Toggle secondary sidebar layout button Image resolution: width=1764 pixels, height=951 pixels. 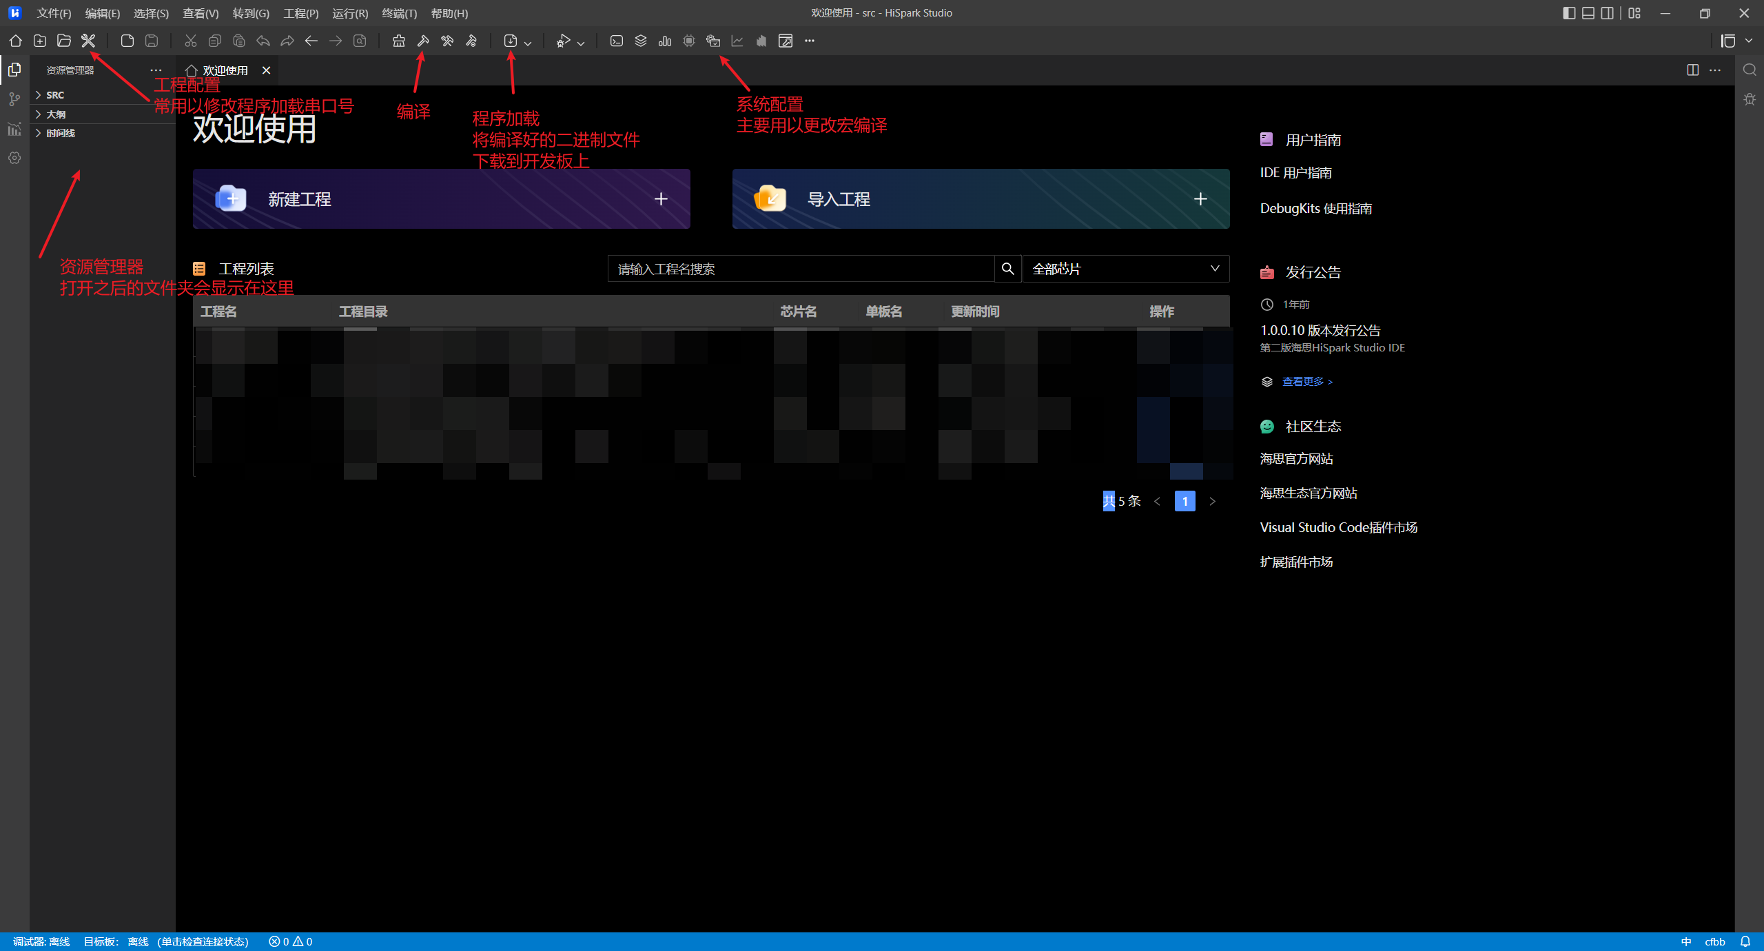click(x=1608, y=13)
